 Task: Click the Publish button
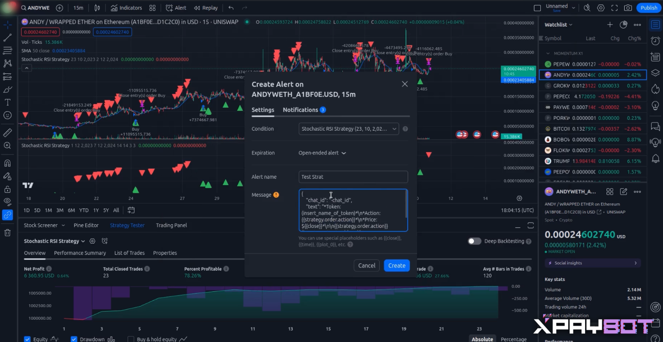coord(648,8)
